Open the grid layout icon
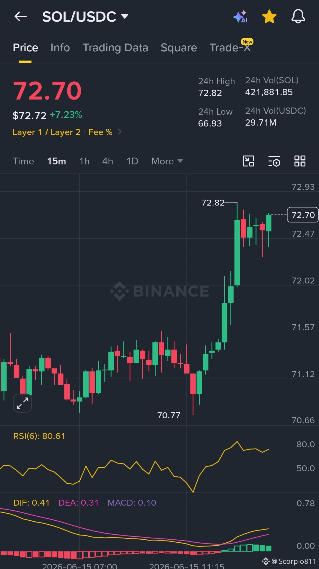The width and height of the screenshot is (319, 569). tap(300, 161)
